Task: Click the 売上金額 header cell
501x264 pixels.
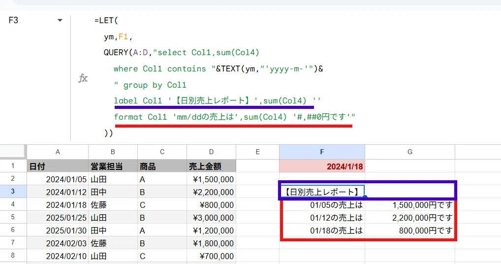Action: tap(211, 166)
